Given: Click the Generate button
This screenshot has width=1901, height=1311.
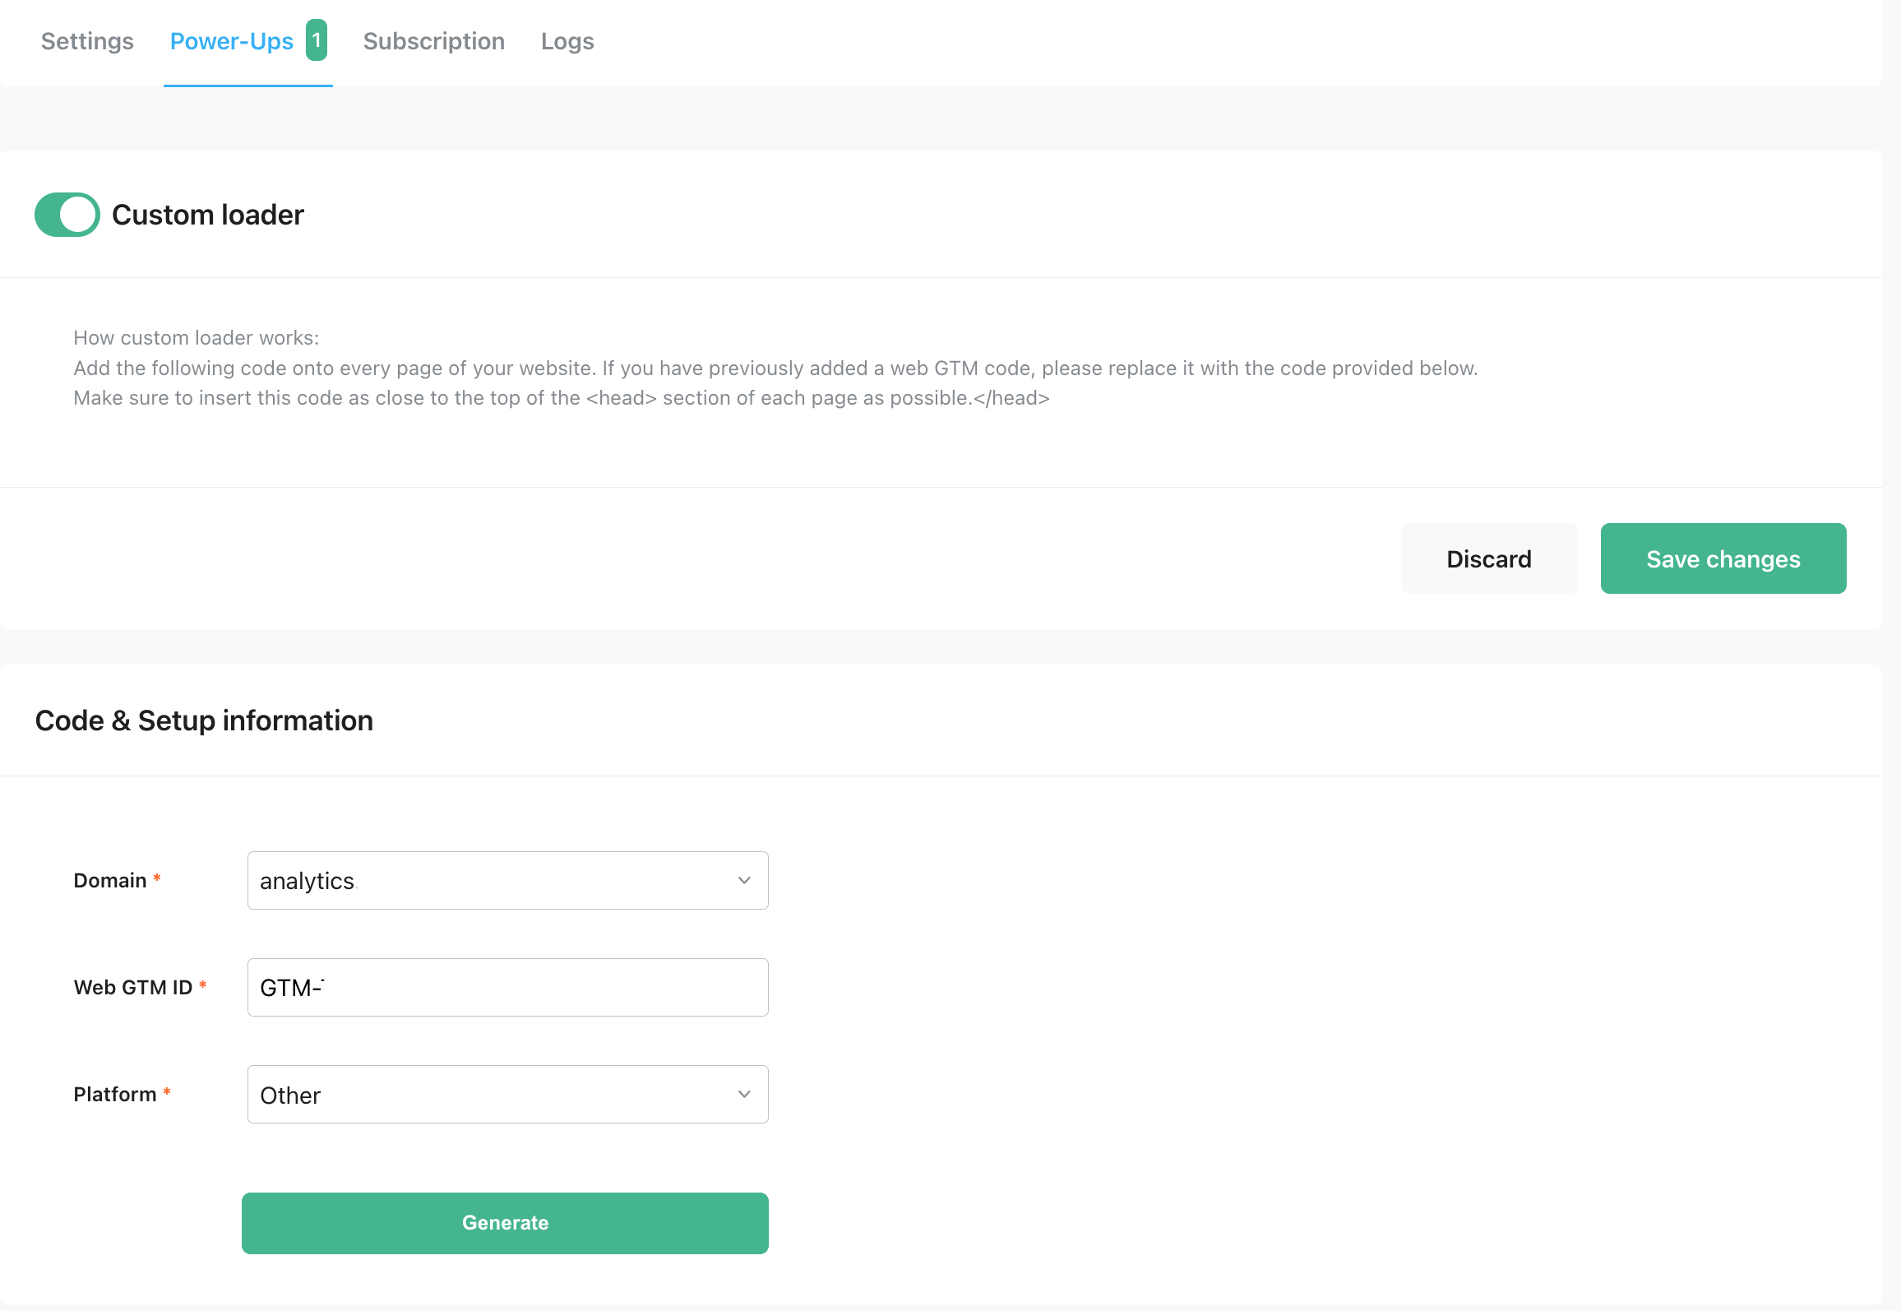Looking at the screenshot, I should [505, 1223].
